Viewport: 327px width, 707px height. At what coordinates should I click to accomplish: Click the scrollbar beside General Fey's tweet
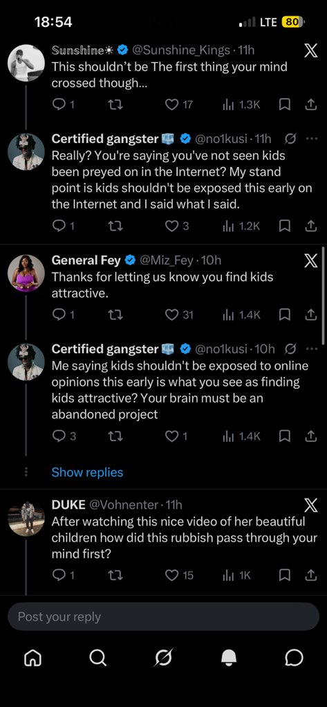coord(323,296)
